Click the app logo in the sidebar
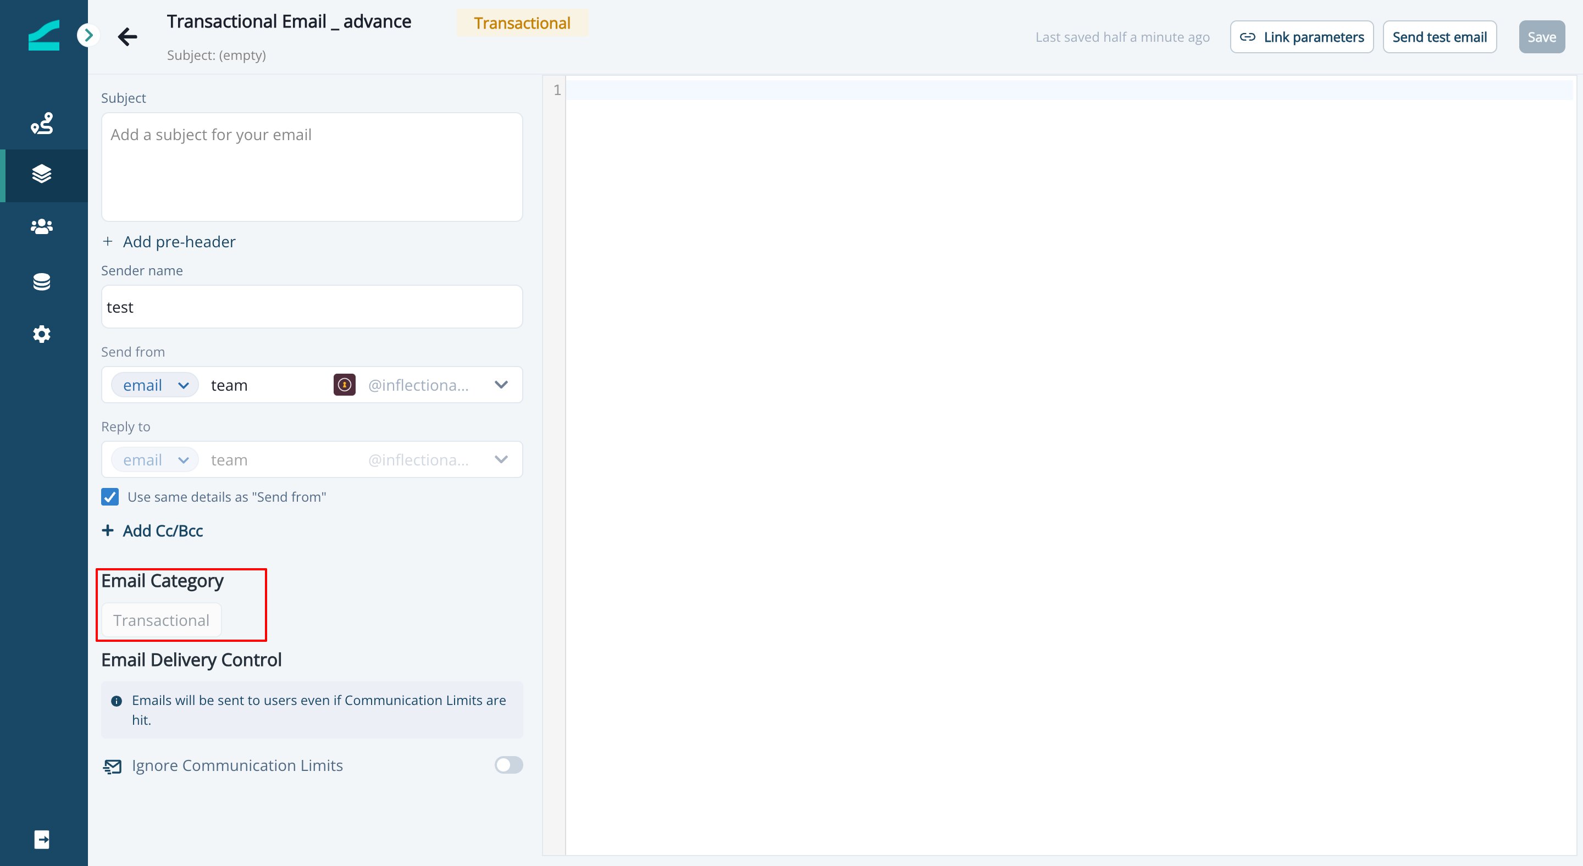Viewport: 1583px width, 866px height. [x=43, y=35]
